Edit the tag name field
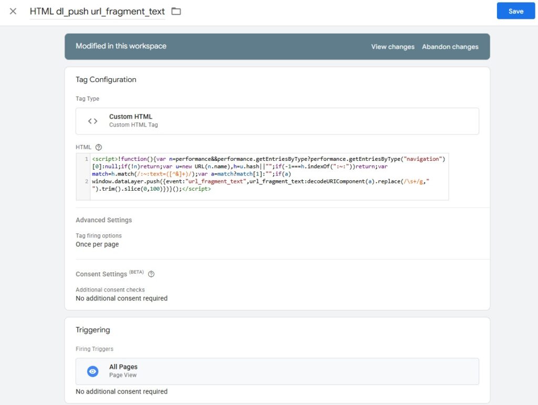Viewport: 538px width, 405px height. point(97,11)
